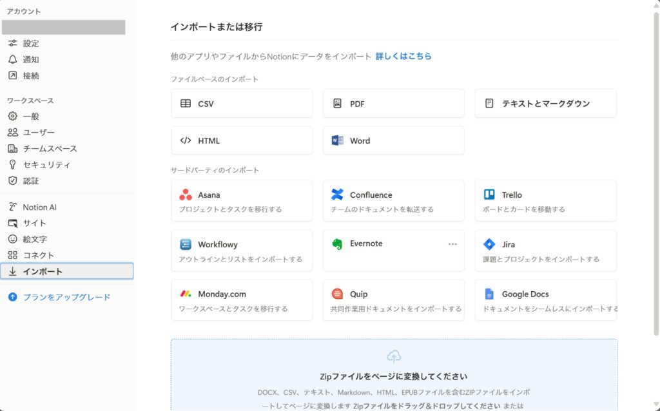Click the HTML code brackets icon

(186, 140)
